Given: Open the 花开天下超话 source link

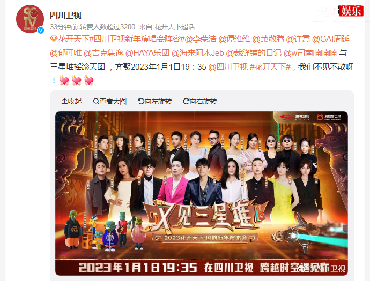Looking at the screenshot, I should (x=175, y=27).
